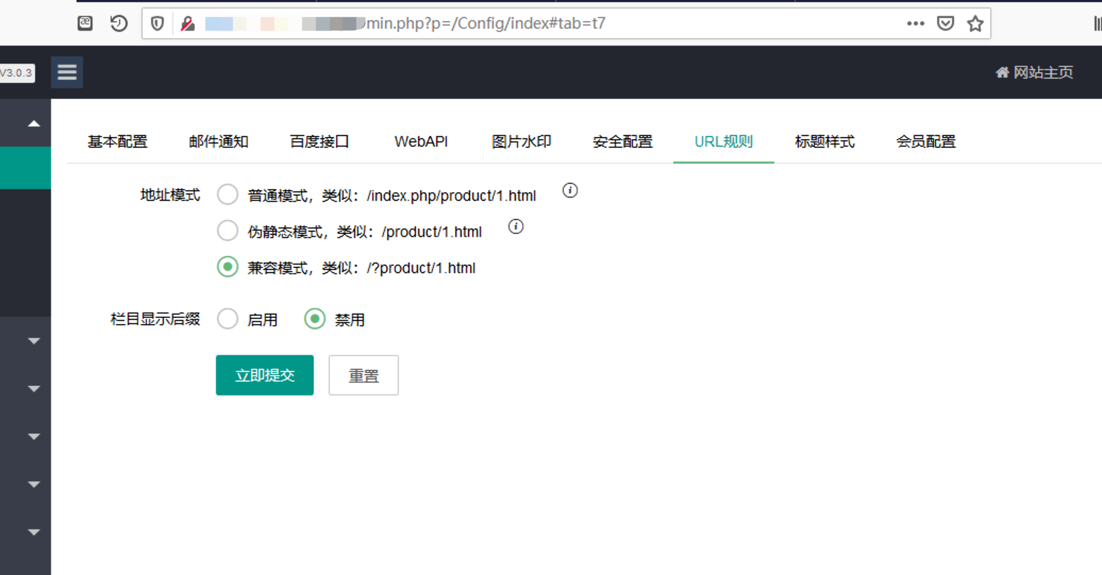Click the browser history clock icon

(119, 23)
